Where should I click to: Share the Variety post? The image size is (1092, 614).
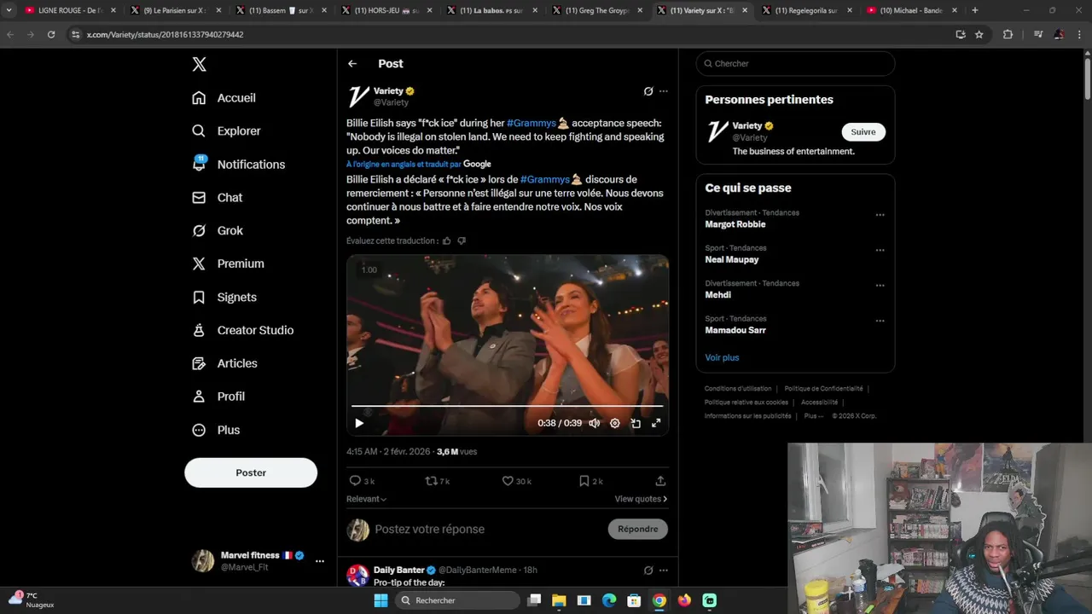click(x=660, y=481)
